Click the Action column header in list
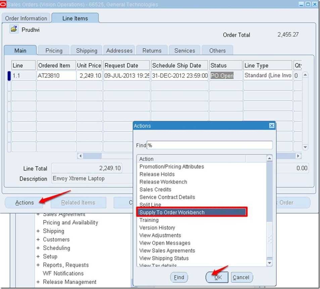This screenshot has height=289, width=320. [192, 159]
